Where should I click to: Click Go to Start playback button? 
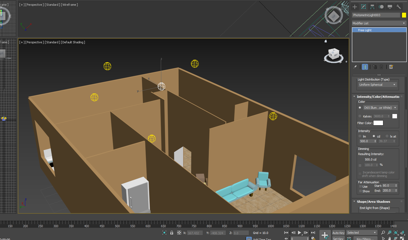pos(286,233)
